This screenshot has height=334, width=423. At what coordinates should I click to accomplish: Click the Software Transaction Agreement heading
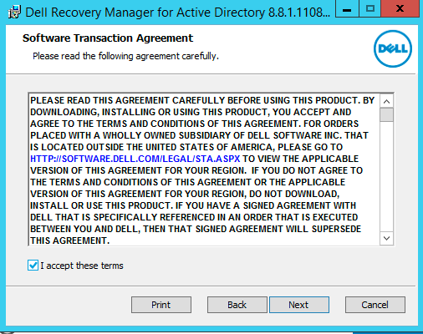click(108, 38)
